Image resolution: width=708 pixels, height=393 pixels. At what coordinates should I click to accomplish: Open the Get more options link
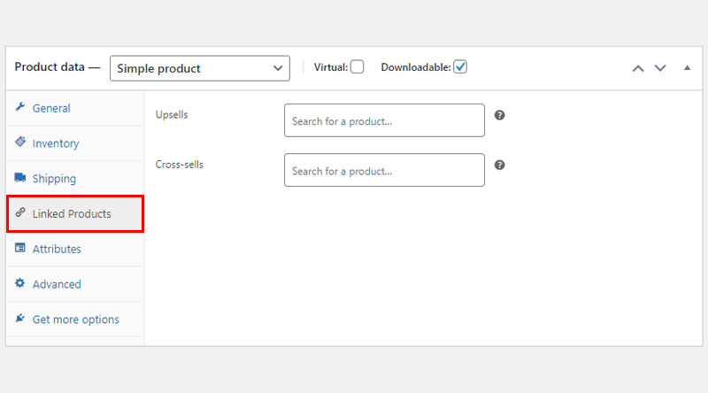(75, 320)
